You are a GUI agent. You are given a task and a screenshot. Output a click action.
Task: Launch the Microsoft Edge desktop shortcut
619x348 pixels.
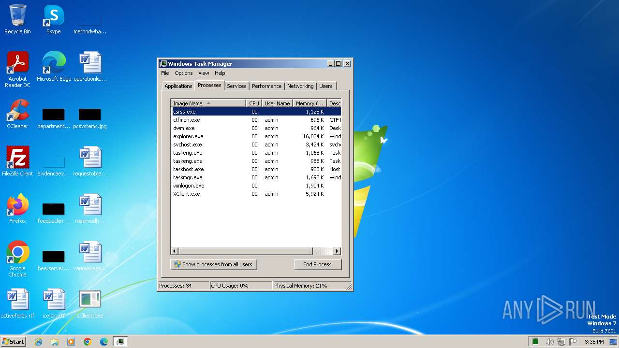(54, 67)
